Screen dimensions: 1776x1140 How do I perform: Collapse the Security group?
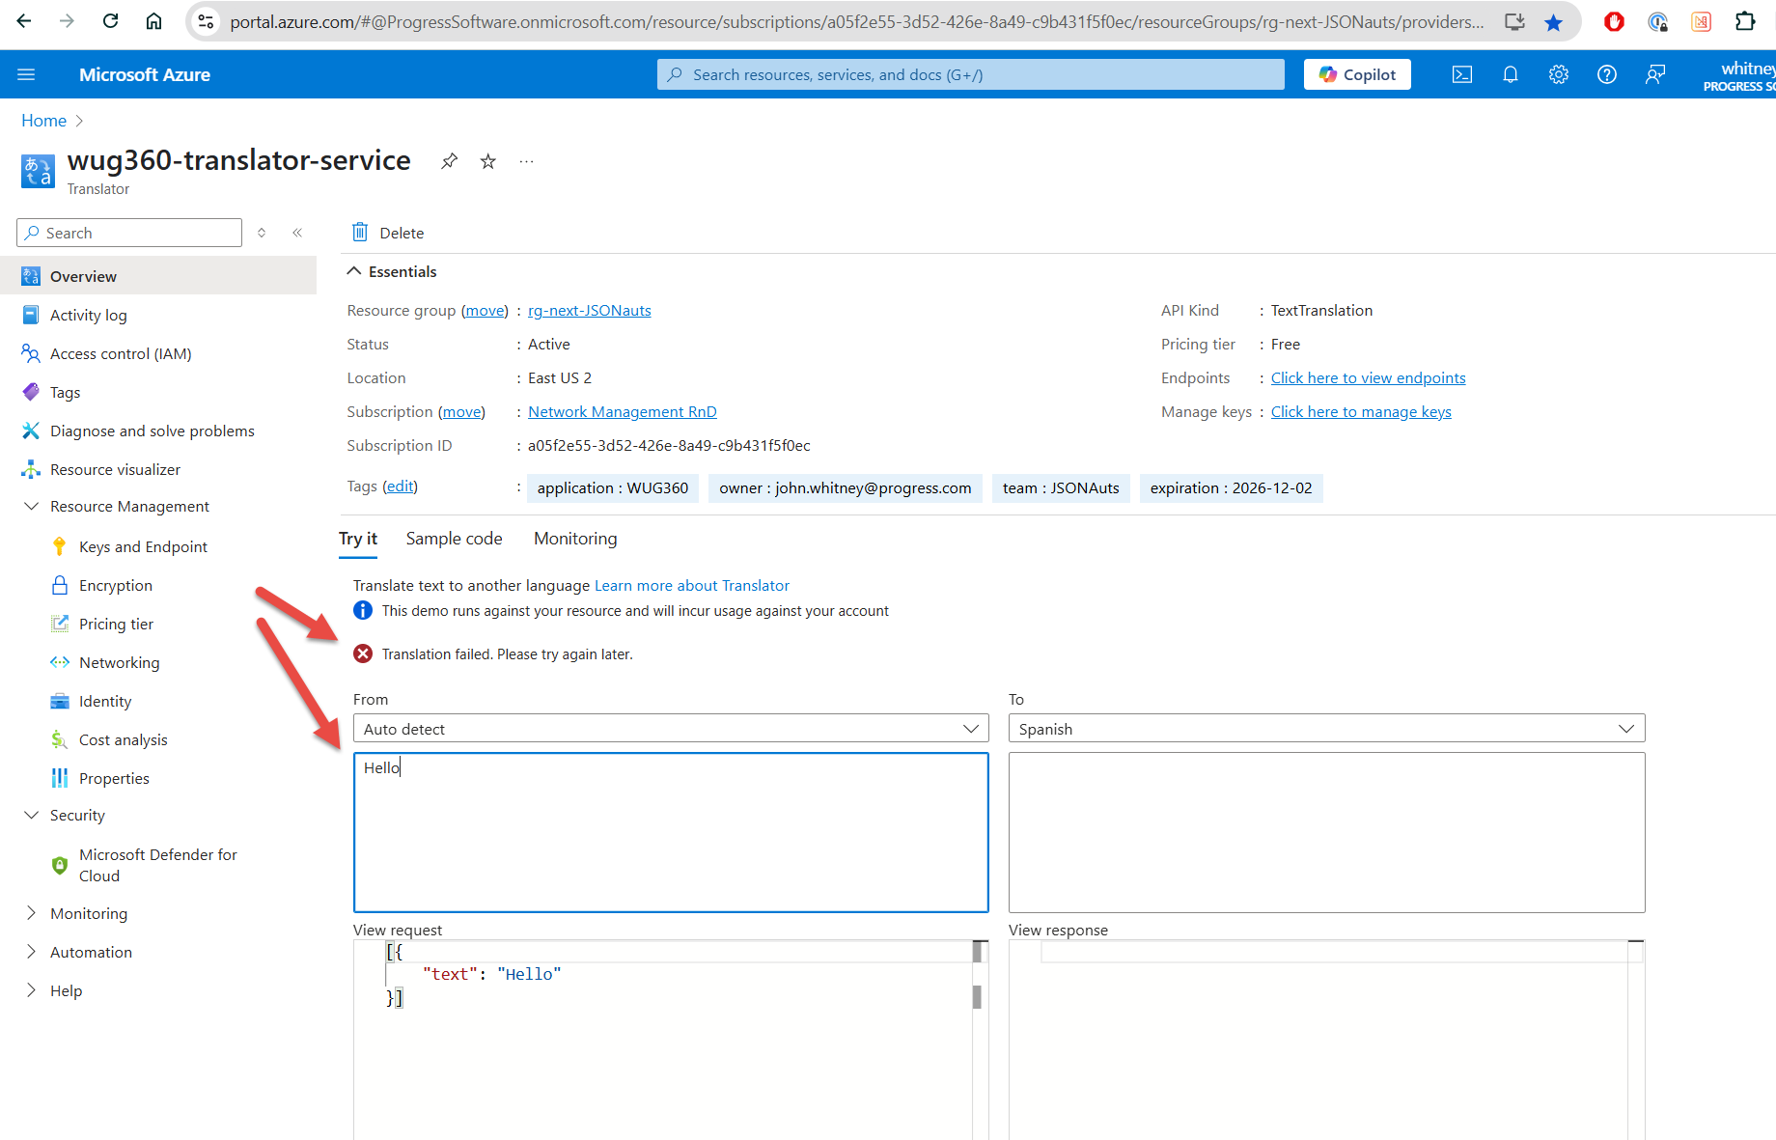(x=31, y=815)
